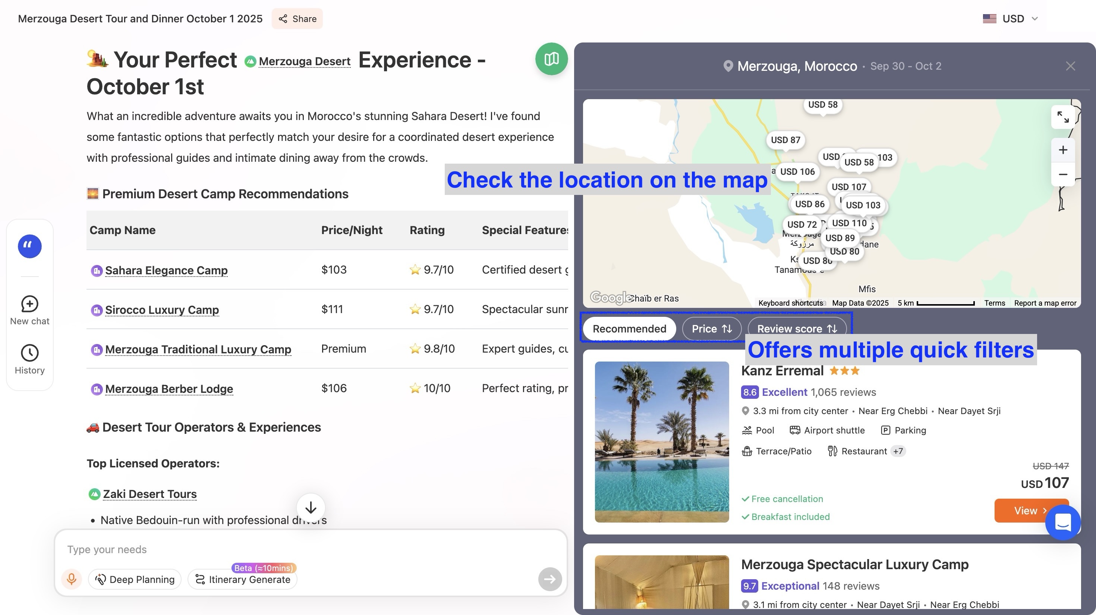Click the Share icon button
1096x615 pixels.
[x=297, y=19]
